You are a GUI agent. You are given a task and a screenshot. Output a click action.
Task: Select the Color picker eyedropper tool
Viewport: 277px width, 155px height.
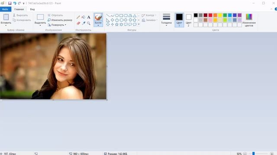coord(84,23)
